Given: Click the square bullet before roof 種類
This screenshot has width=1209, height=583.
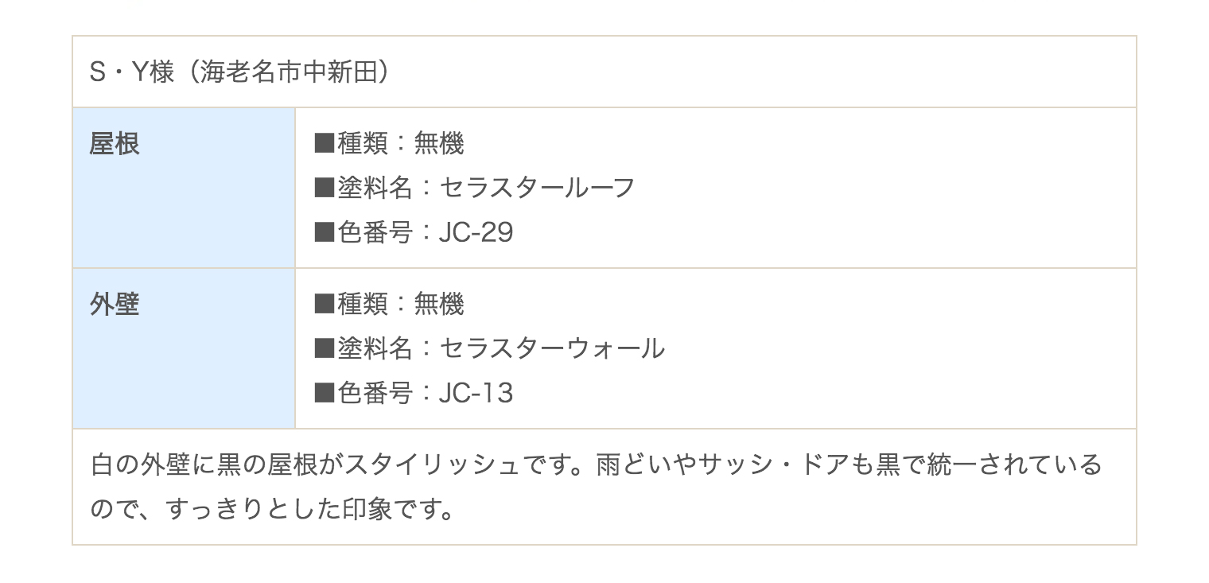Looking at the screenshot, I should [x=325, y=144].
